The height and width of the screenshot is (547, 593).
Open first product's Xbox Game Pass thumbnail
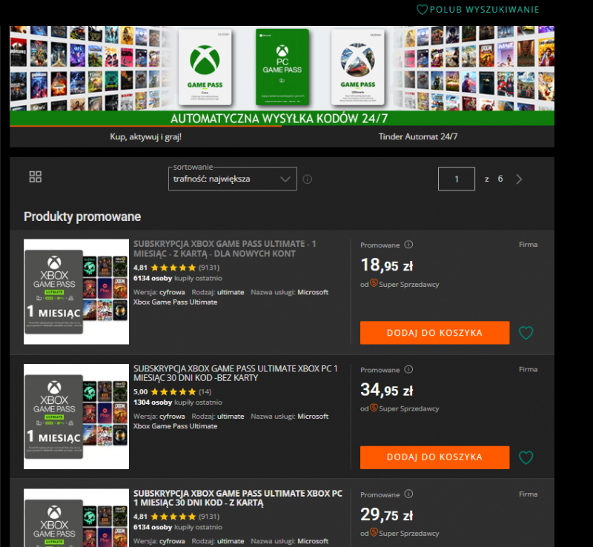[76, 292]
